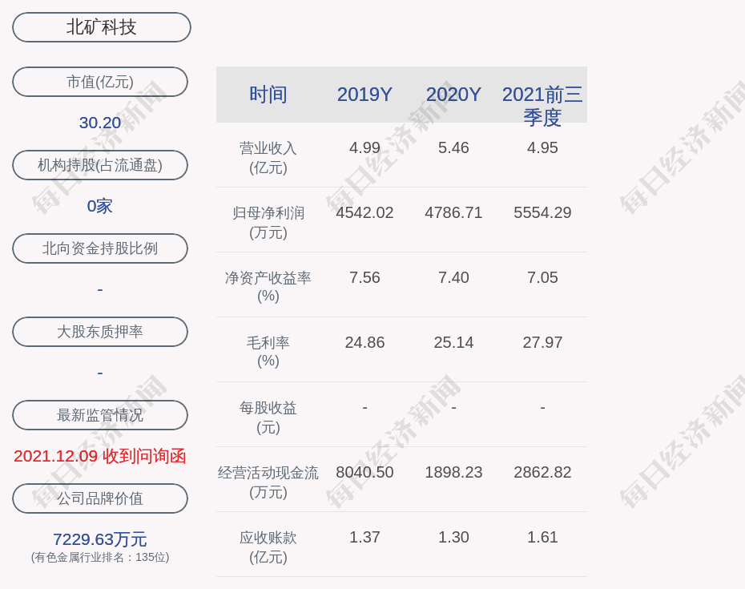
Task: Select the 市值(亿元) label button
Action: pos(100,82)
